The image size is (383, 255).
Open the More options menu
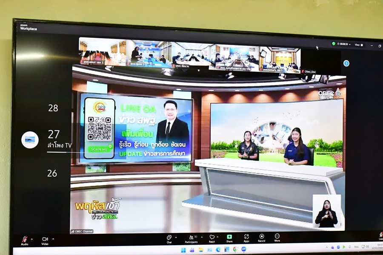(277, 237)
